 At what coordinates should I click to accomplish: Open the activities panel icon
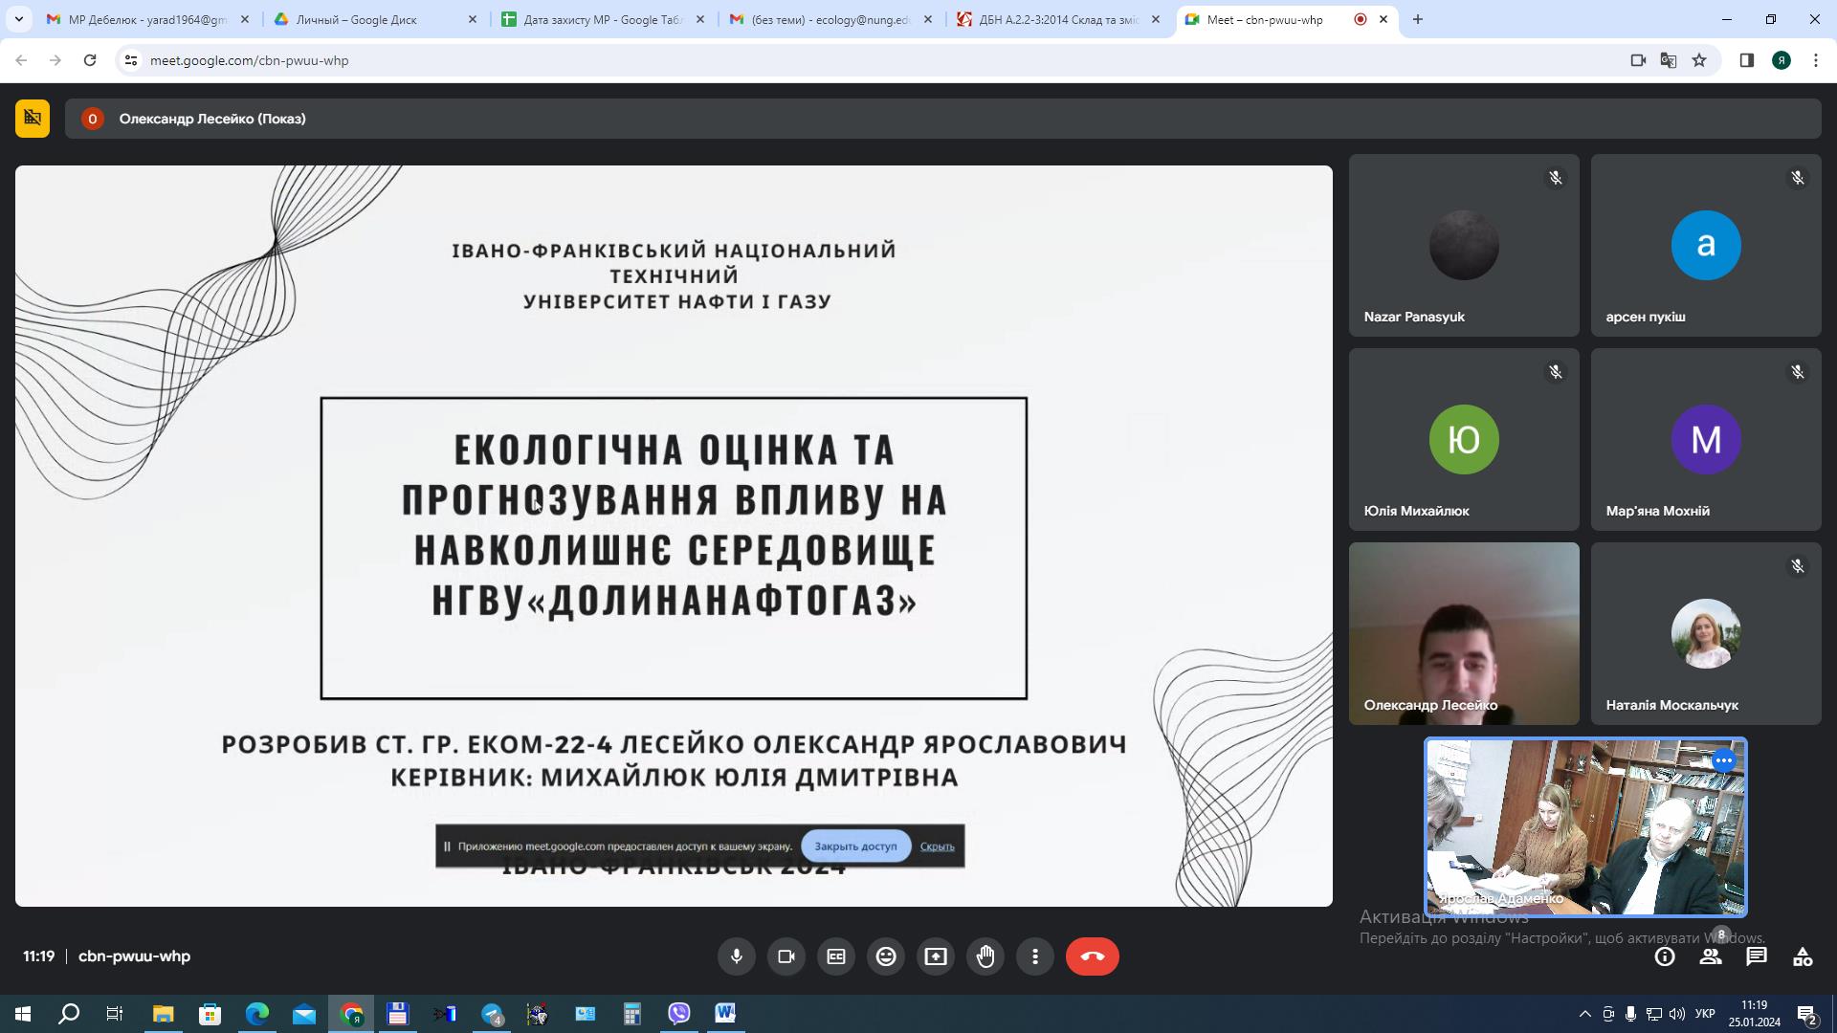[x=1803, y=956]
